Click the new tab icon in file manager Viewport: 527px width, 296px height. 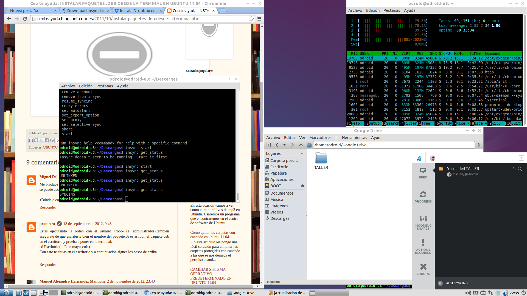tap(269, 145)
